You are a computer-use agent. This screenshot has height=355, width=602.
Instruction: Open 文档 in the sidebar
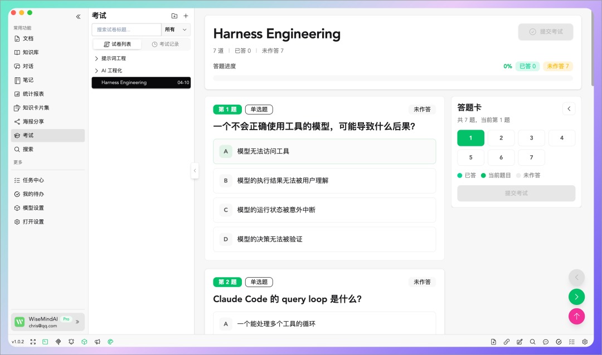click(47, 38)
